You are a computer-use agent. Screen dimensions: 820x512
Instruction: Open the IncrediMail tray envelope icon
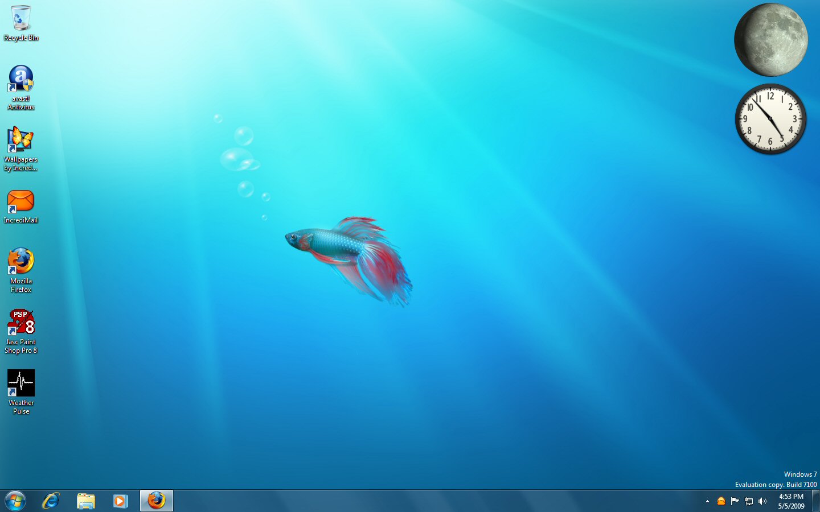click(x=721, y=501)
